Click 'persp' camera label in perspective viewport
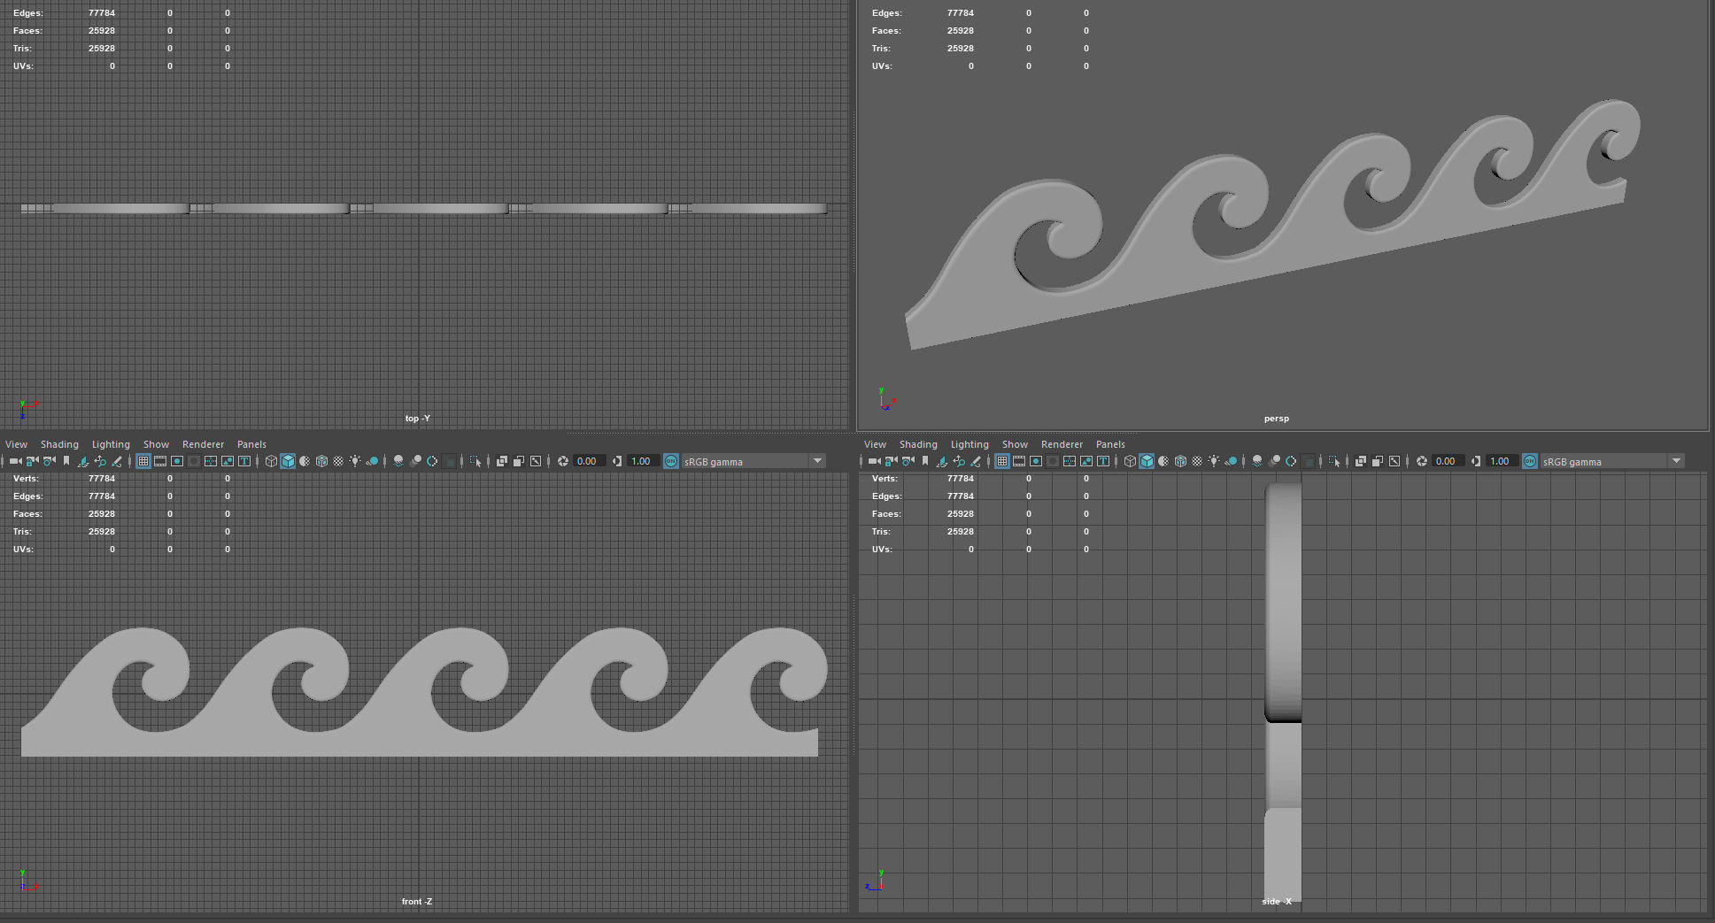Viewport: 1715px width, 923px height. point(1276,419)
